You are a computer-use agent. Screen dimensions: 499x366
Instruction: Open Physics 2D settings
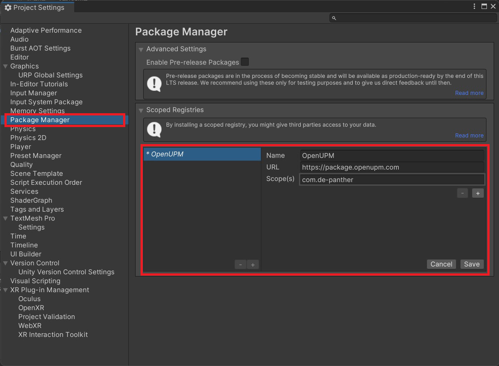click(x=28, y=138)
